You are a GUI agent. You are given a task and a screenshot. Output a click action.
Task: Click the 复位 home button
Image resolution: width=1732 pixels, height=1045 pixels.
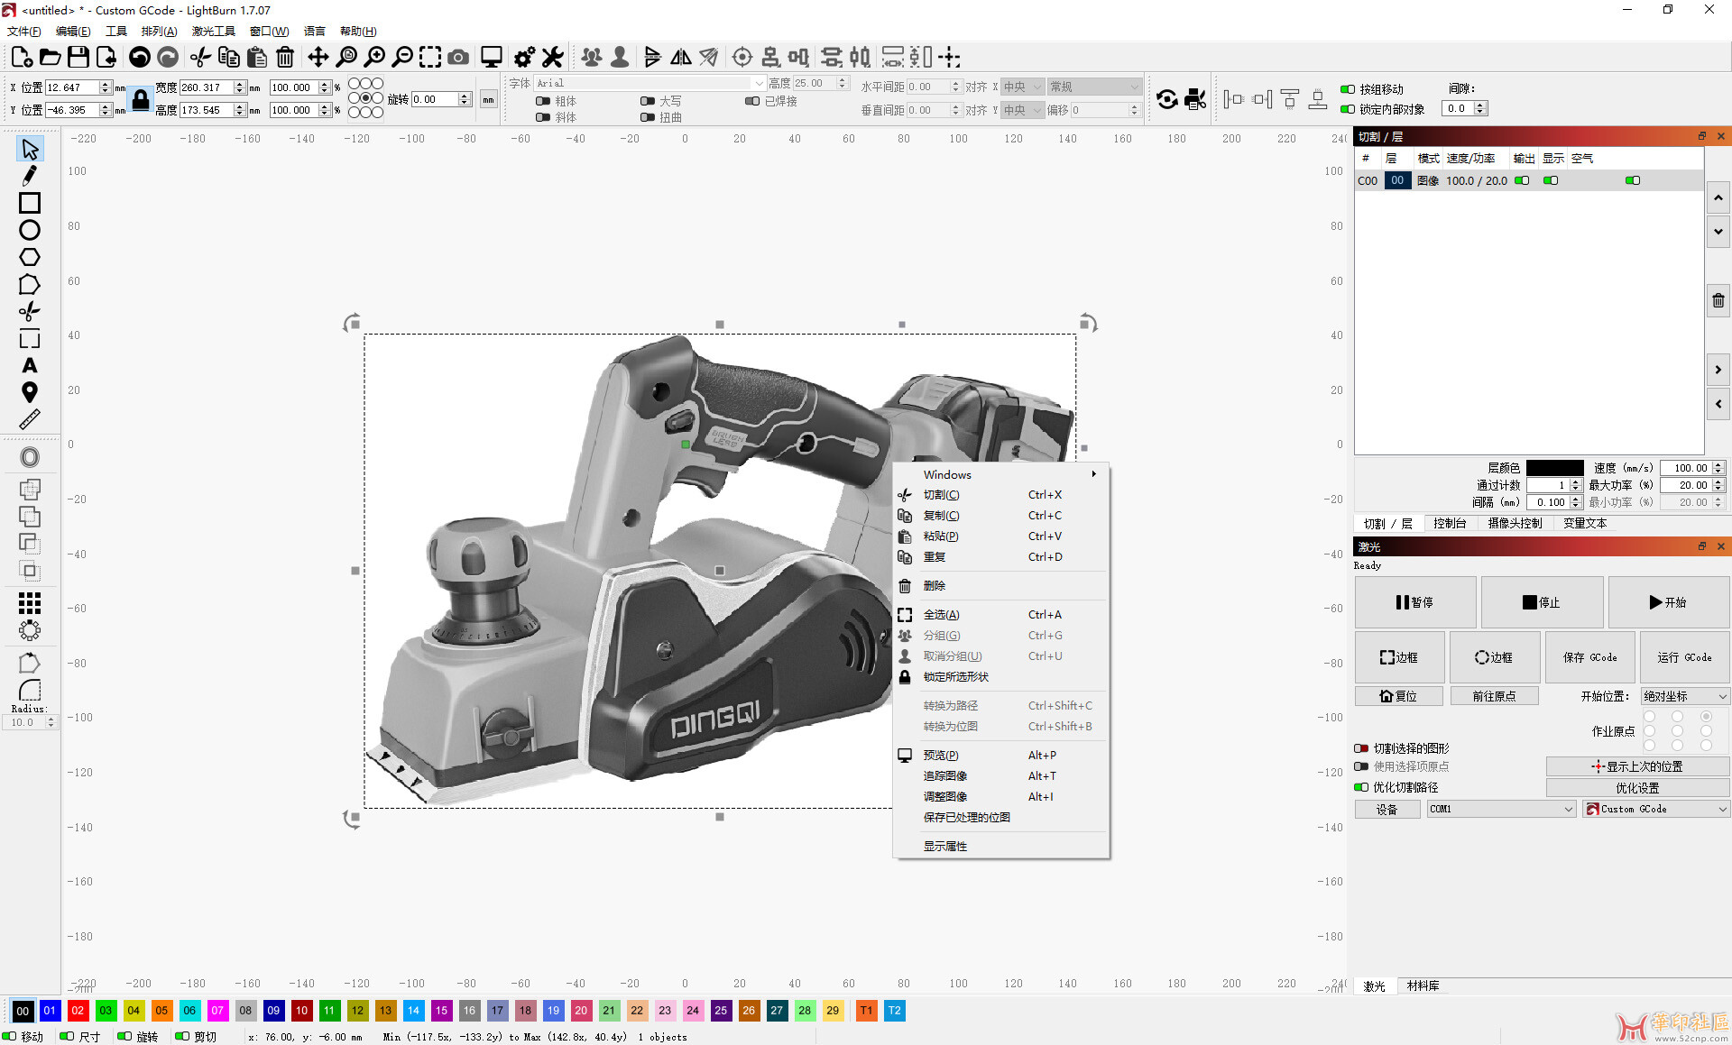(1398, 696)
